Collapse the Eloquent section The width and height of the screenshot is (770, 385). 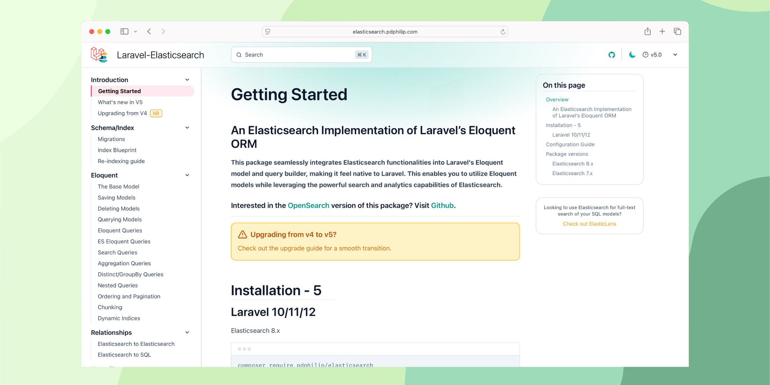pyautogui.click(x=188, y=175)
